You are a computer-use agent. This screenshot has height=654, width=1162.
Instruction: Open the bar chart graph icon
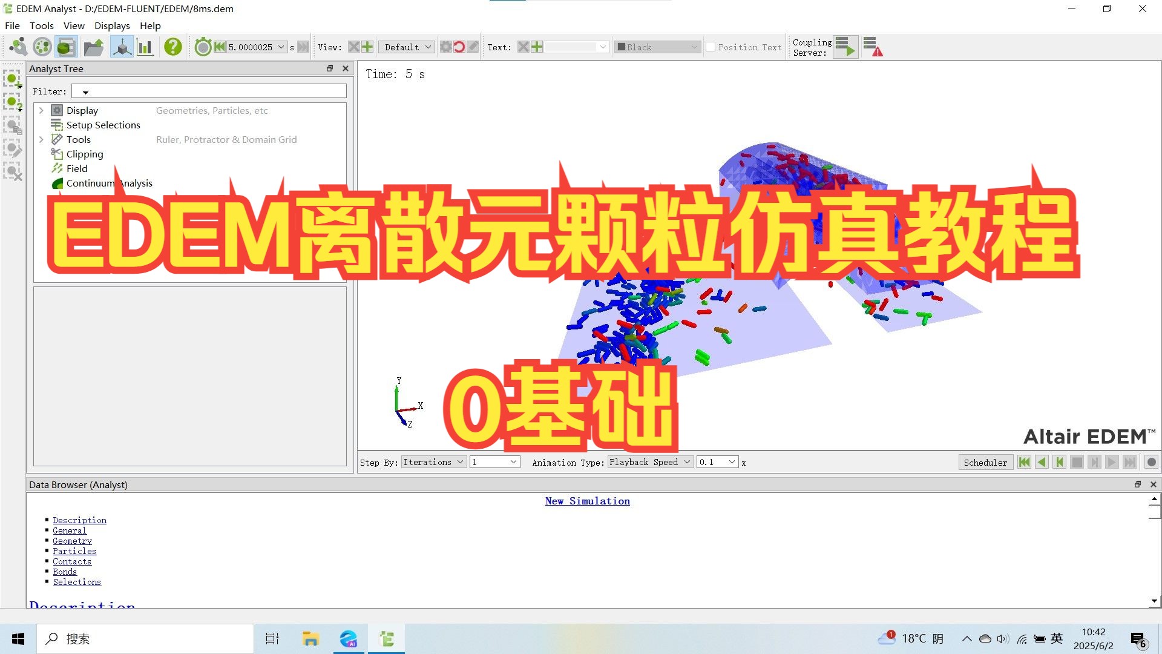click(145, 47)
